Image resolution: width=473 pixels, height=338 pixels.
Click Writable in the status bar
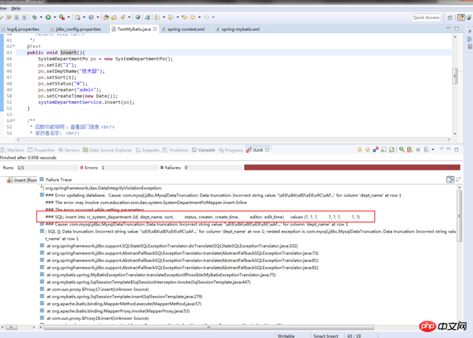coord(286,336)
